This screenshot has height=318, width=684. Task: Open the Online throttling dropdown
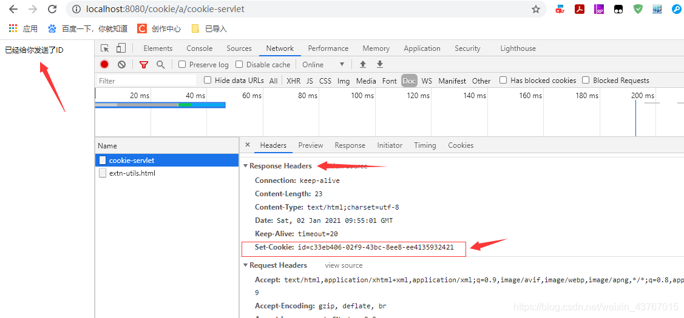(x=323, y=64)
